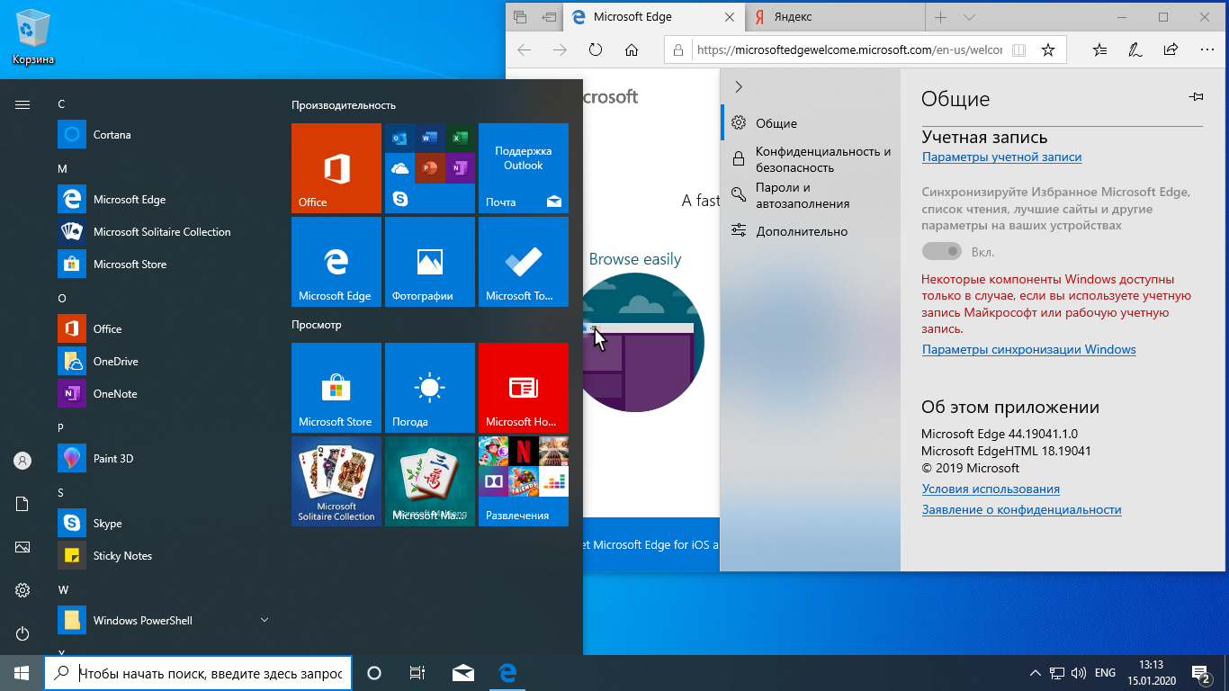Open the Solitaire Collection tile
The height and width of the screenshot is (691, 1229).
336,481
